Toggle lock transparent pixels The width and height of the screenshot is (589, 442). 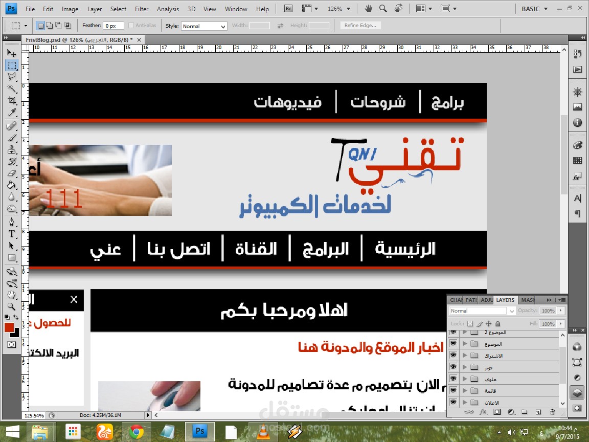tap(470, 324)
